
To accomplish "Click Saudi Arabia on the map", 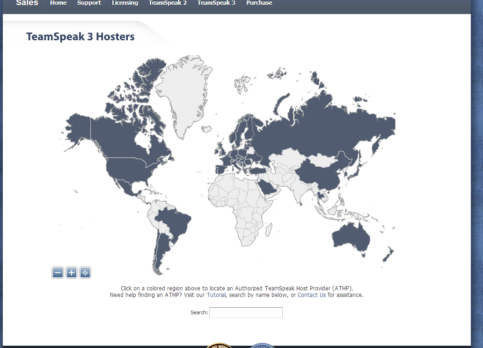I will [x=268, y=189].
